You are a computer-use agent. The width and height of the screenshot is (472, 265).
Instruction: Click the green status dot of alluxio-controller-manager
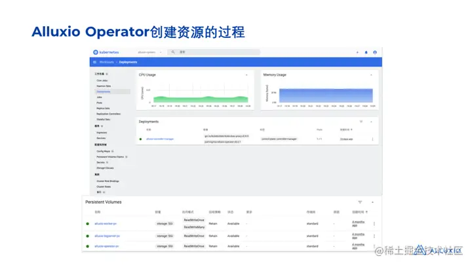[140, 139]
